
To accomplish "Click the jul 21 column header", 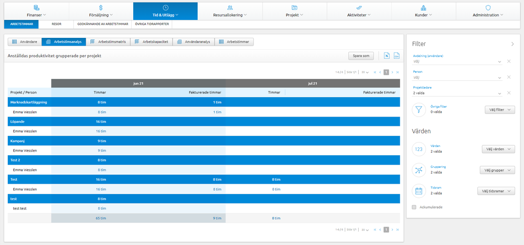I will click(313, 83).
